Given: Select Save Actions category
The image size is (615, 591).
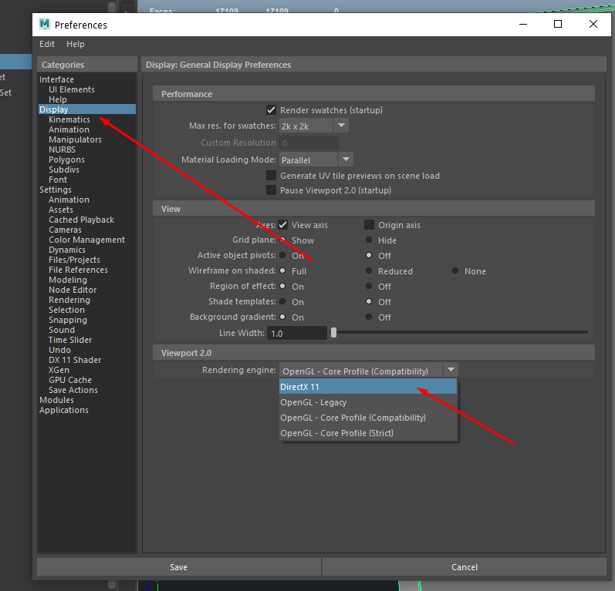Looking at the screenshot, I should (x=73, y=390).
